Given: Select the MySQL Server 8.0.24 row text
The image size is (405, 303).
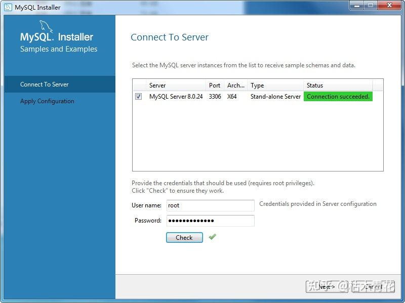Looking at the screenshot, I should click(x=176, y=97).
